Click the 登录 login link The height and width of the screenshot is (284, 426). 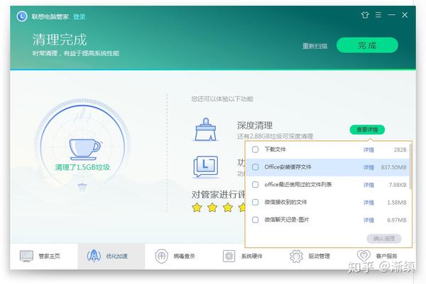79,17
